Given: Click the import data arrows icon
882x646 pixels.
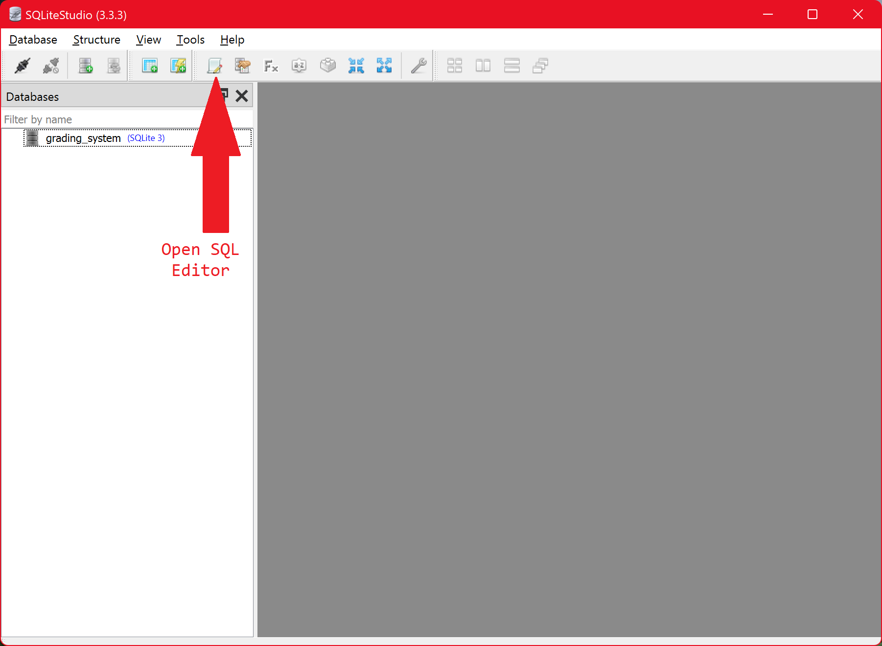Looking at the screenshot, I should coord(356,66).
